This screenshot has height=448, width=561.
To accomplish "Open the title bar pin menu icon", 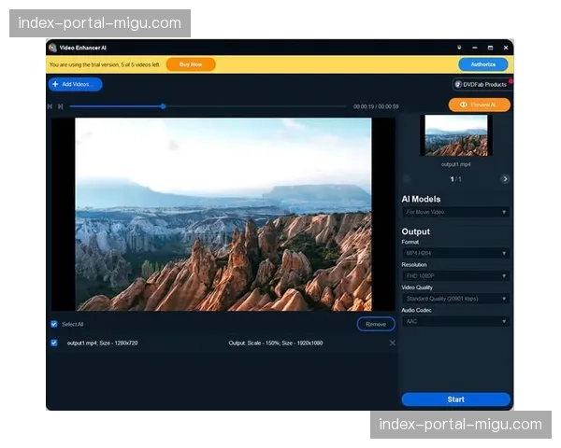I will (x=459, y=47).
